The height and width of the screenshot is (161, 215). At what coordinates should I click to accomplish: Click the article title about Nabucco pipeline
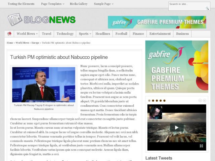pyautogui.click(x=59, y=57)
